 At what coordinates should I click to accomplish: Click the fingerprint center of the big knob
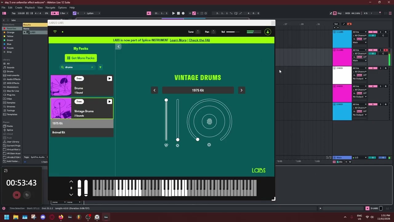(x=209, y=122)
